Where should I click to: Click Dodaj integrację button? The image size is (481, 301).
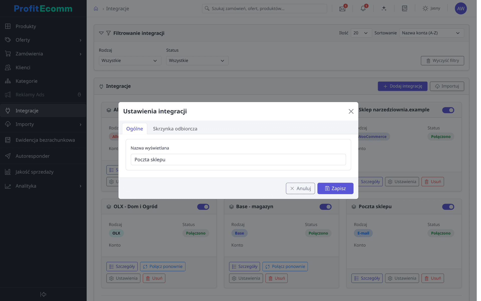403,86
